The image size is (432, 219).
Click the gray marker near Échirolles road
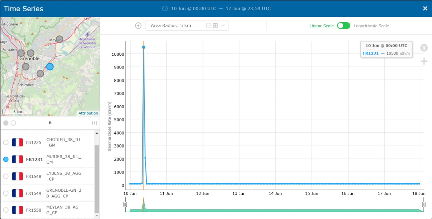(40, 74)
